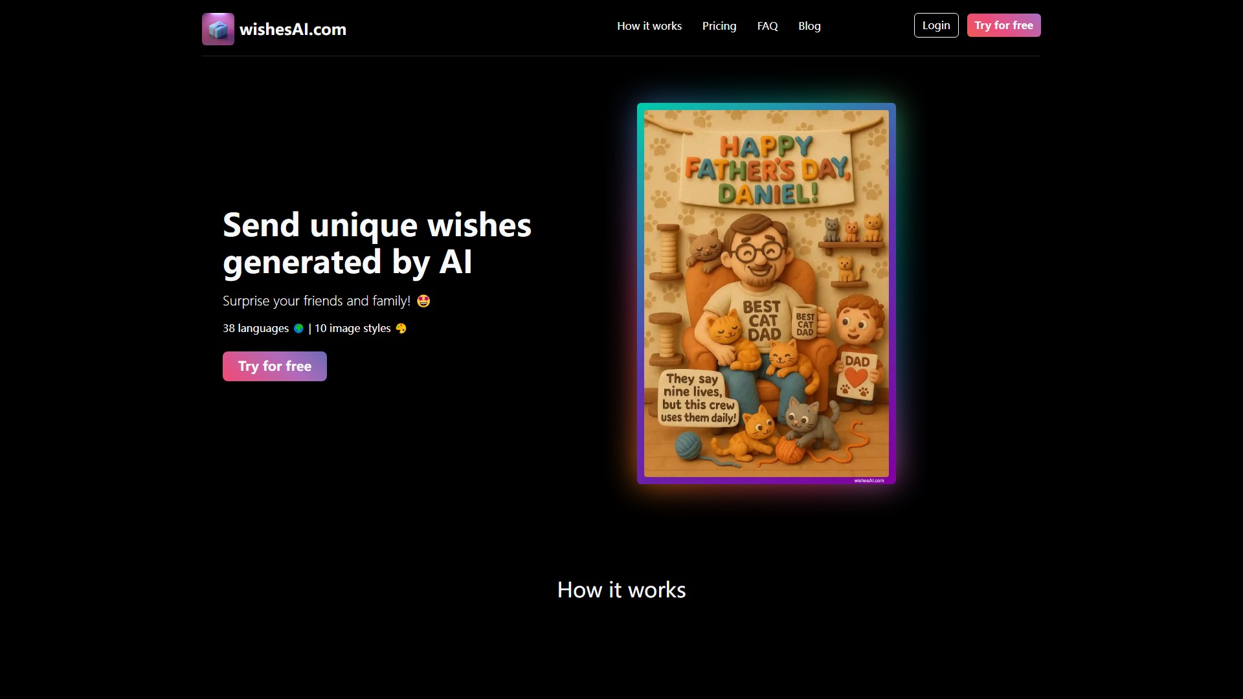Click the wishesAI gift box logo icon
This screenshot has width=1243, height=699.
click(218, 29)
